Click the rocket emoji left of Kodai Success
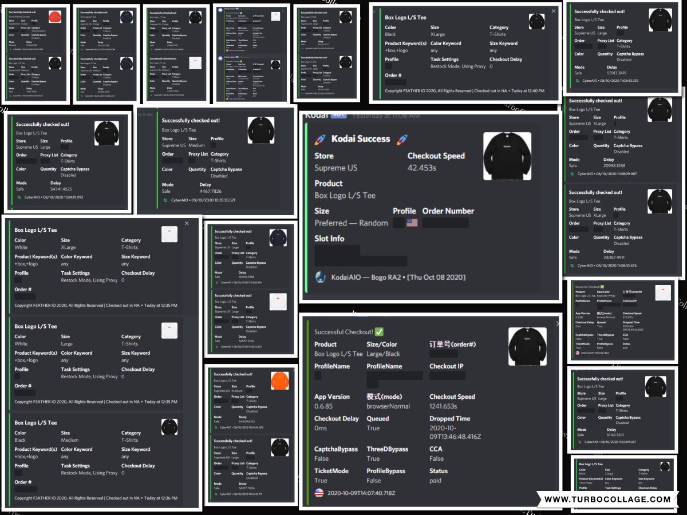This screenshot has width=687, height=515. pos(319,139)
